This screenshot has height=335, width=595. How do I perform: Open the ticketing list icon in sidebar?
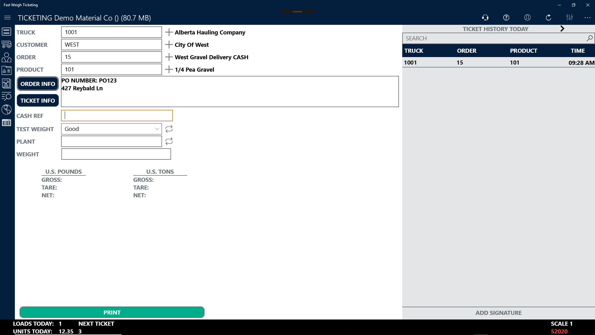7,32
